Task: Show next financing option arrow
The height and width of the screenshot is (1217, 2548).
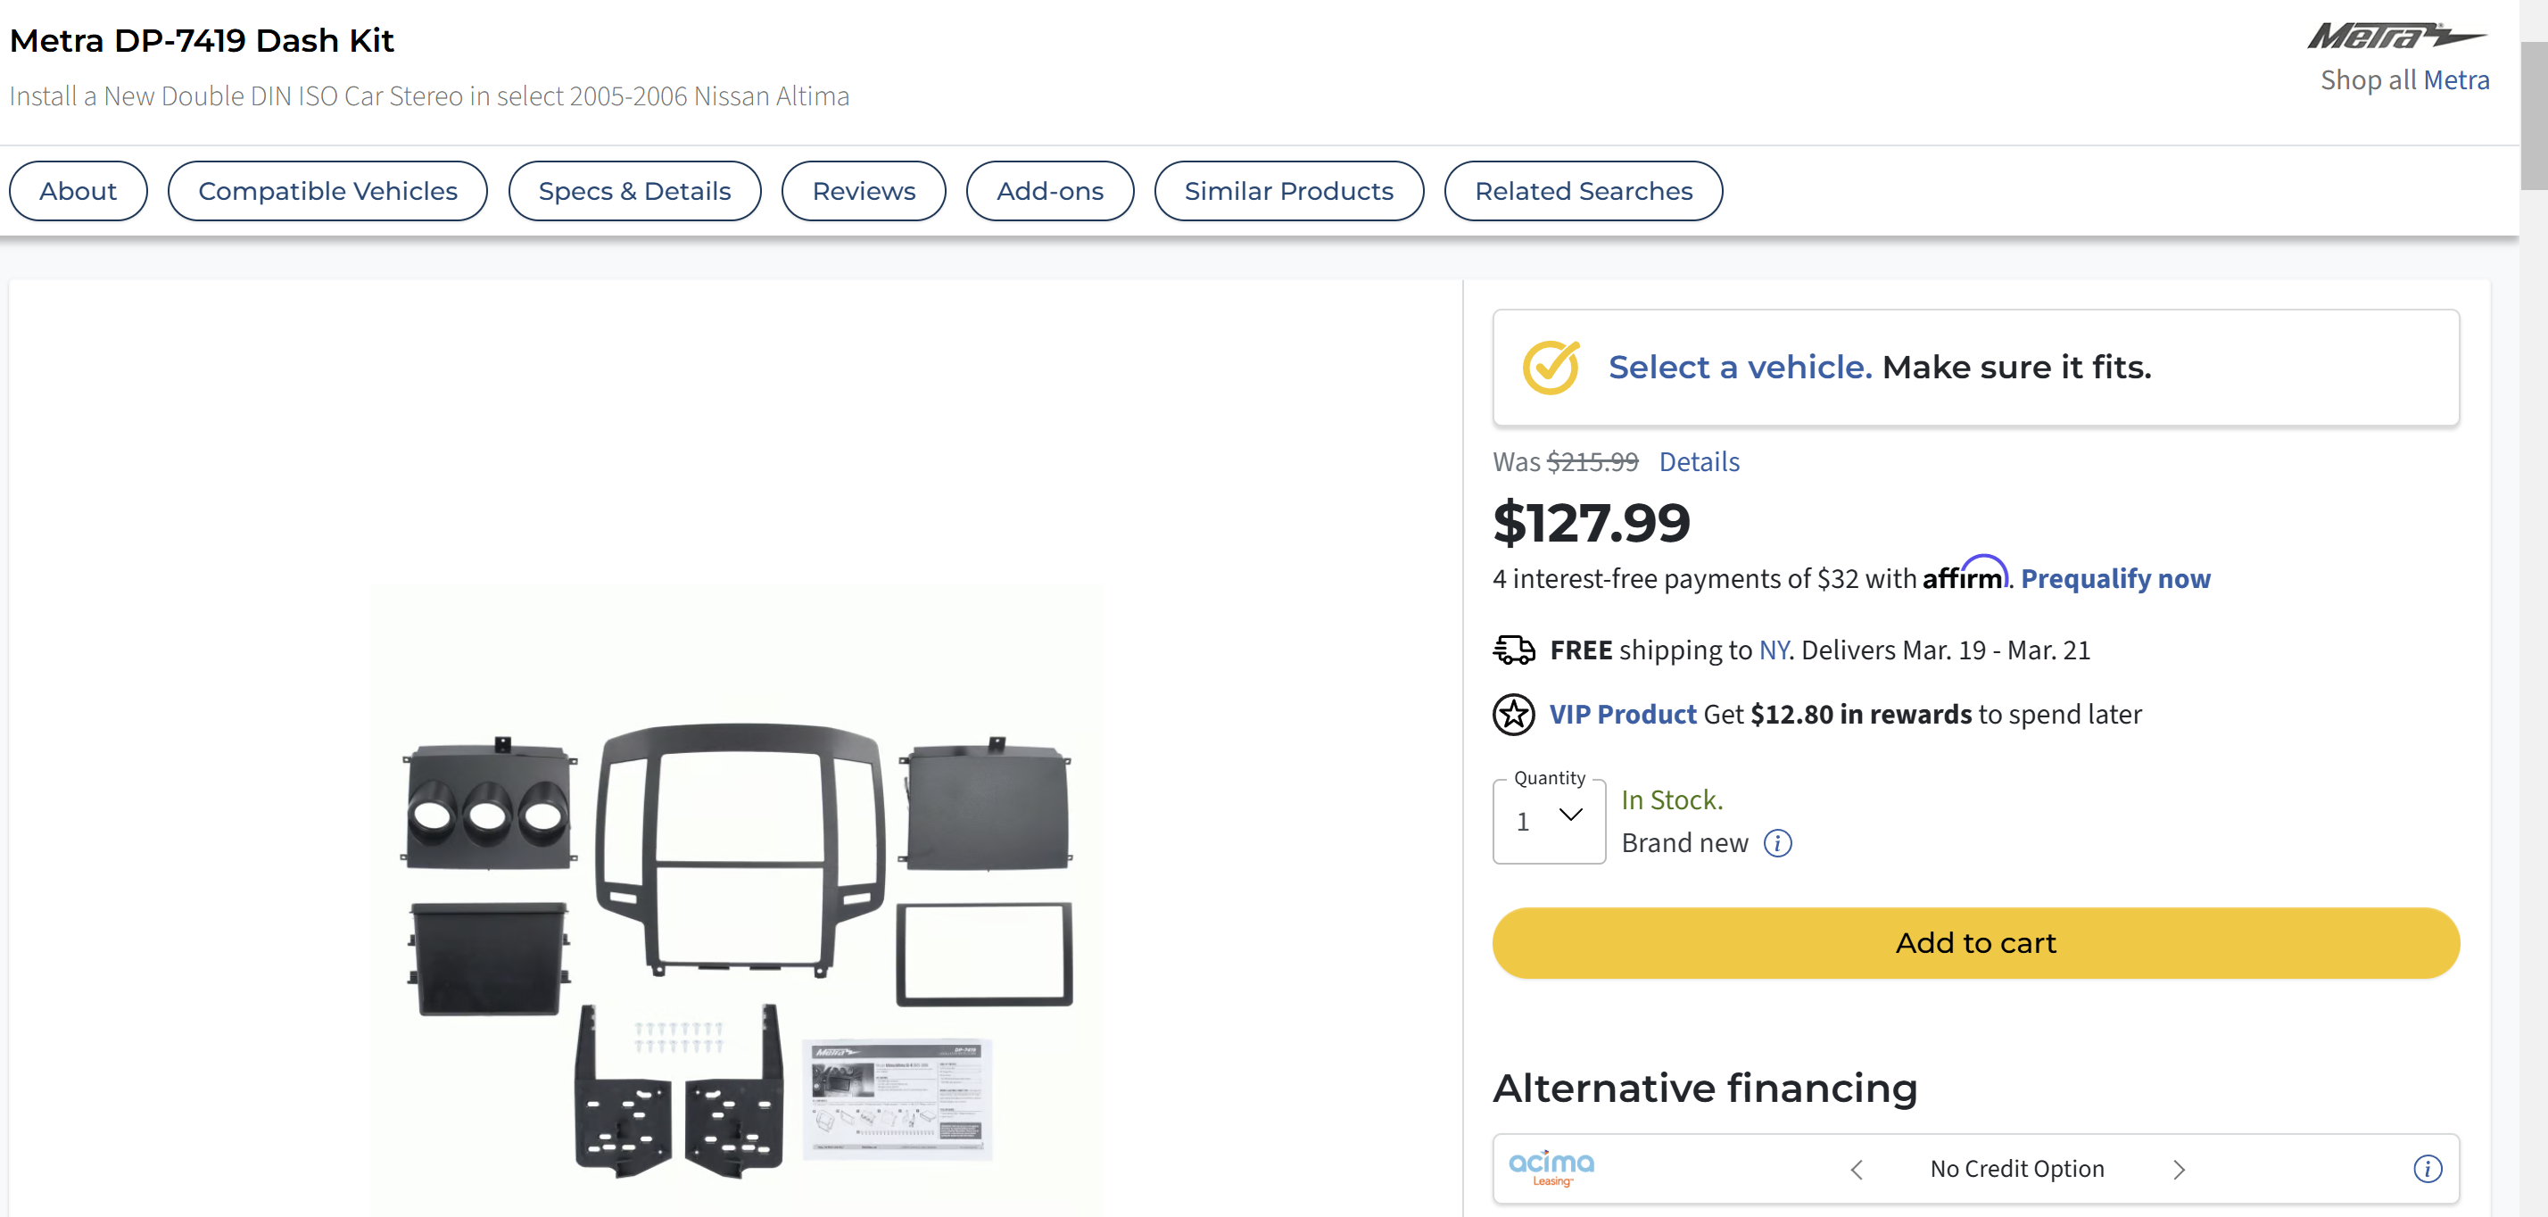Action: coord(2178,1170)
